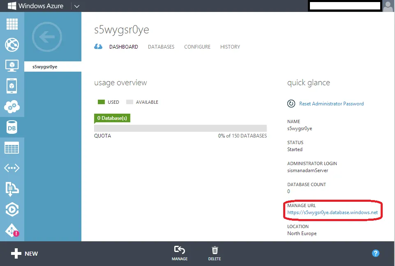
Task: Click the s5wygsr0ye page title
Action: click(122, 30)
